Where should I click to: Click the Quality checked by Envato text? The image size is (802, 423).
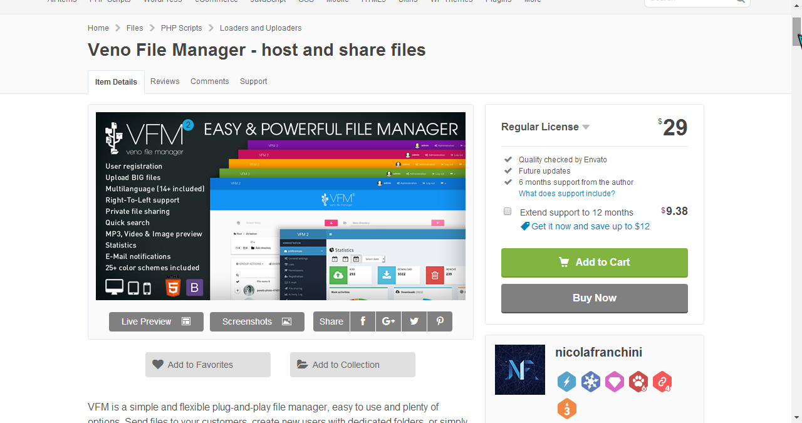(563, 160)
